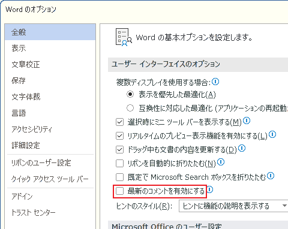This screenshot has width=288, height=229.
Task: Click info icon beside 複数ディスプレイを使用する場合
Action: click(215, 82)
